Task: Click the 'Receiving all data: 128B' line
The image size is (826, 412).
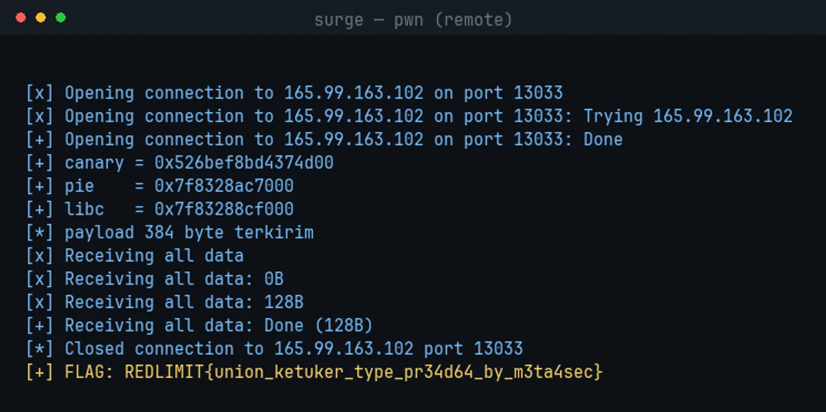Action: pyautogui.click(x=165, y=302)
